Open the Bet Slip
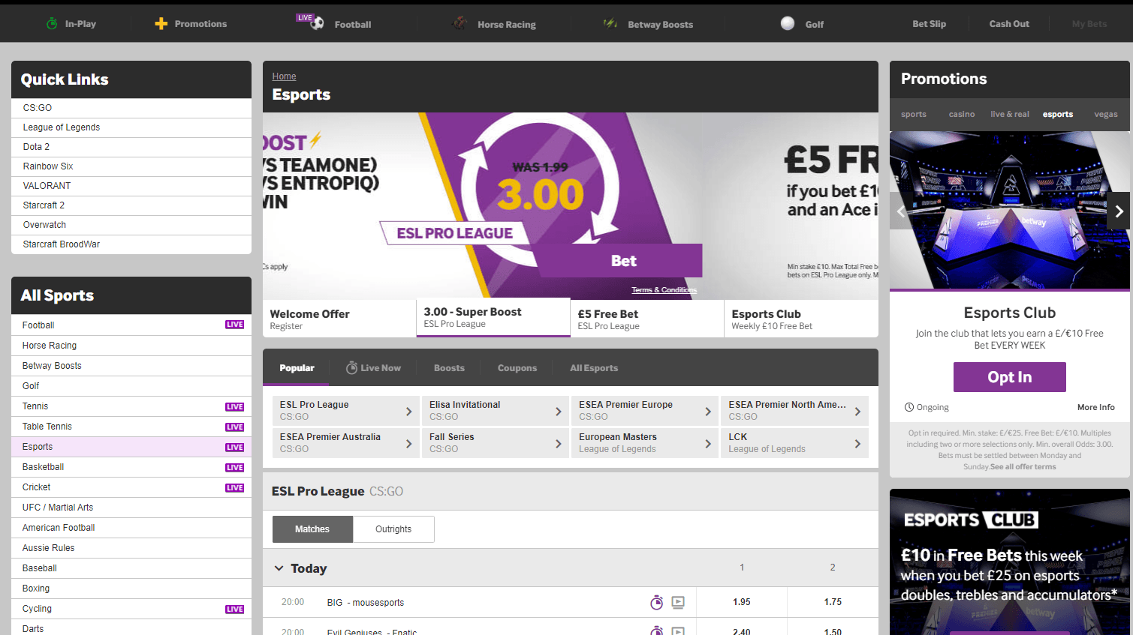Viewport: 1133px width, 635px height. (x=929, y=24)
